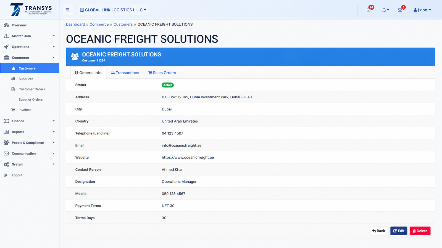Click the contact person Ahmed Khan
The width and height of the screenshot is (442, 248).
(173, 169)
